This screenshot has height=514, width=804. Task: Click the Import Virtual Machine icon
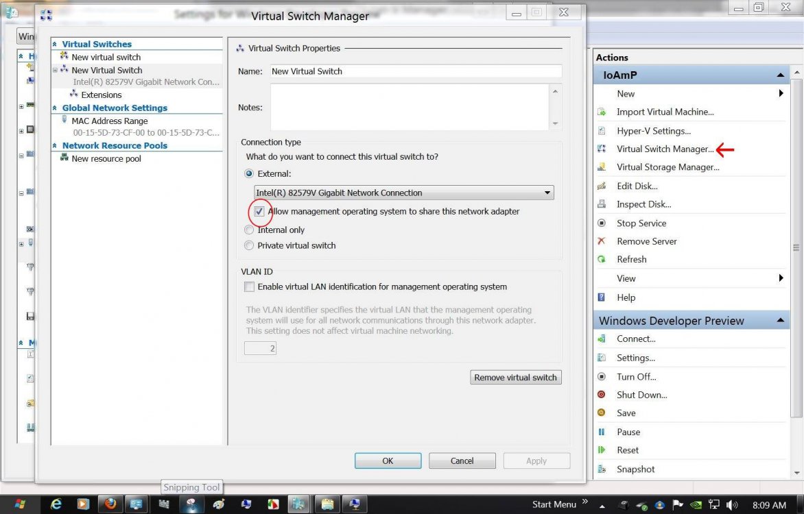(x=602, y=112)
